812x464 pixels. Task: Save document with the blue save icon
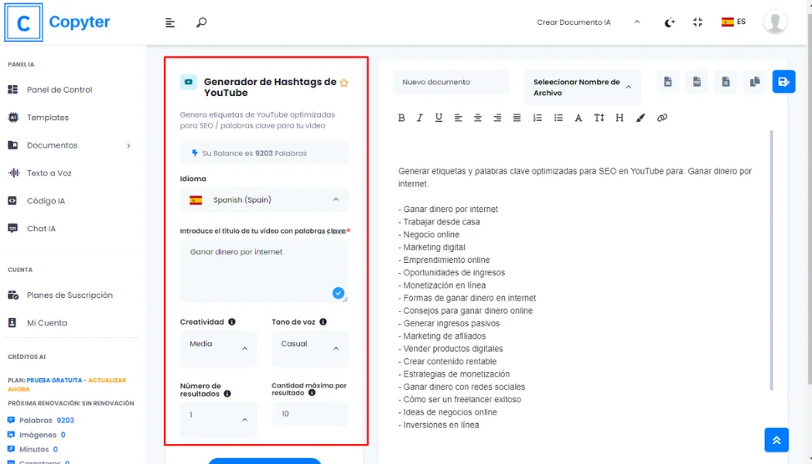[783, 82]
